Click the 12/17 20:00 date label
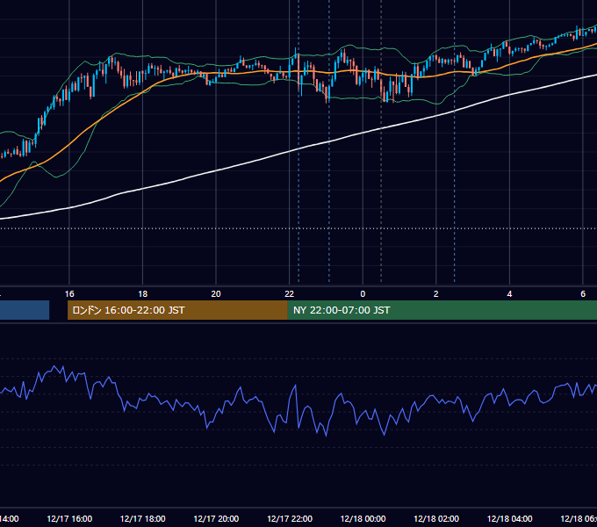This screenshot has width=597, height=527. pyautogui.click(x=216, y=519)
